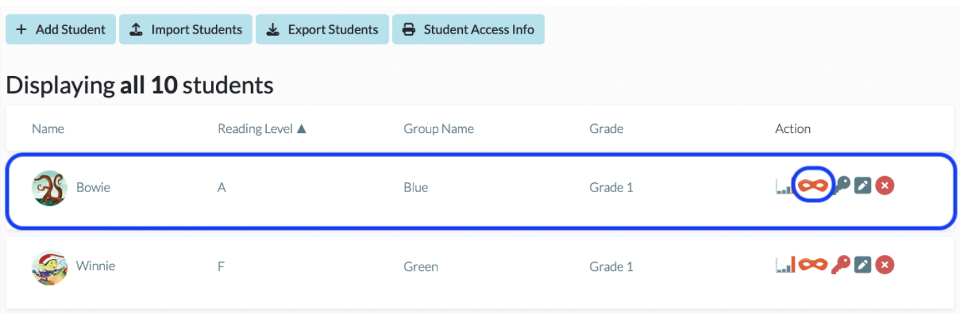Remove Winnie using the red X icon
This screenshot has width=960, height=314.
885,265
